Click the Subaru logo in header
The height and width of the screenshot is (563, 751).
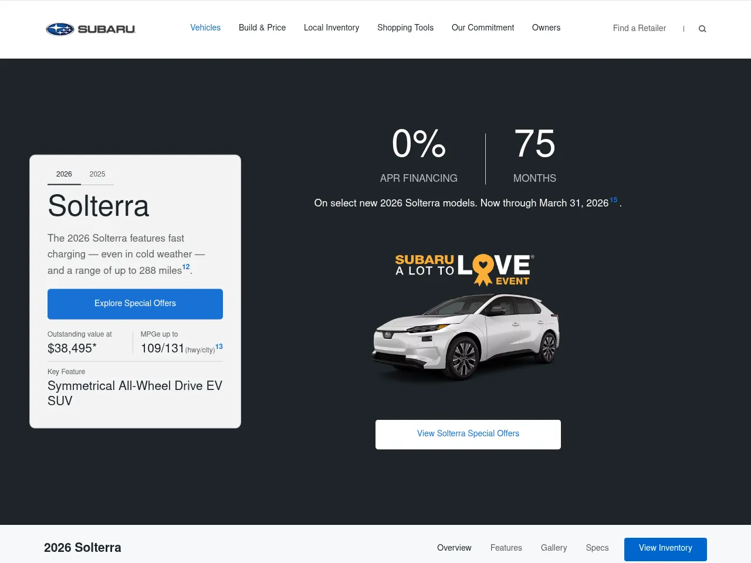click(91, 29)
